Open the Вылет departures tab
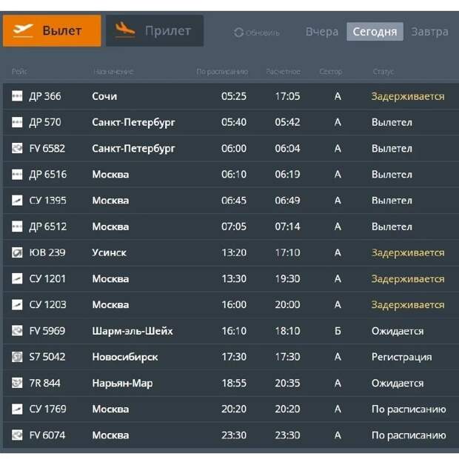The height and width of the screenshot is (459, 459). pyautogui.click(x=52, y=31)
